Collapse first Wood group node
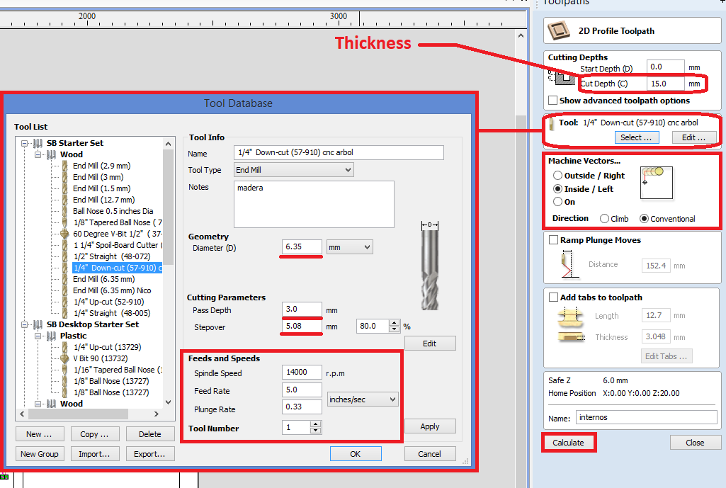Viewport: 726px width, 488px height. pos(38,154)
